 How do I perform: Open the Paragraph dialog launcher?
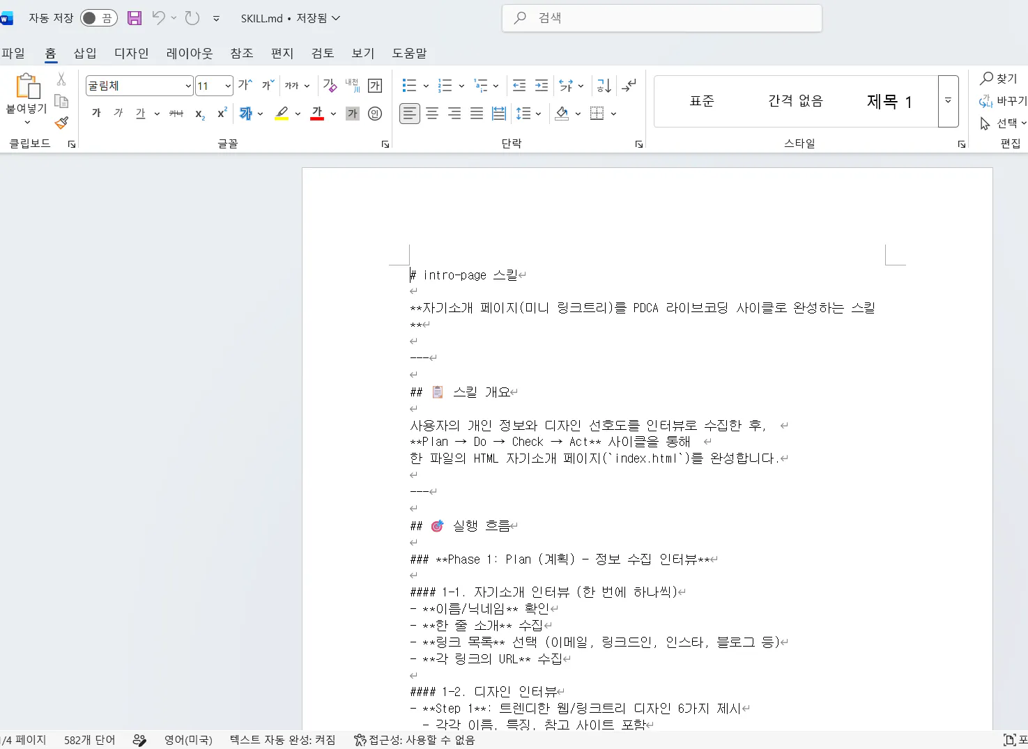coord(639,144)
